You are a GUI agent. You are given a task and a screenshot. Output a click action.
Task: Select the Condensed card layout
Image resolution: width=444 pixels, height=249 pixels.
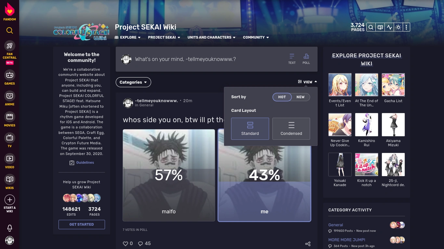click(291, 129)
